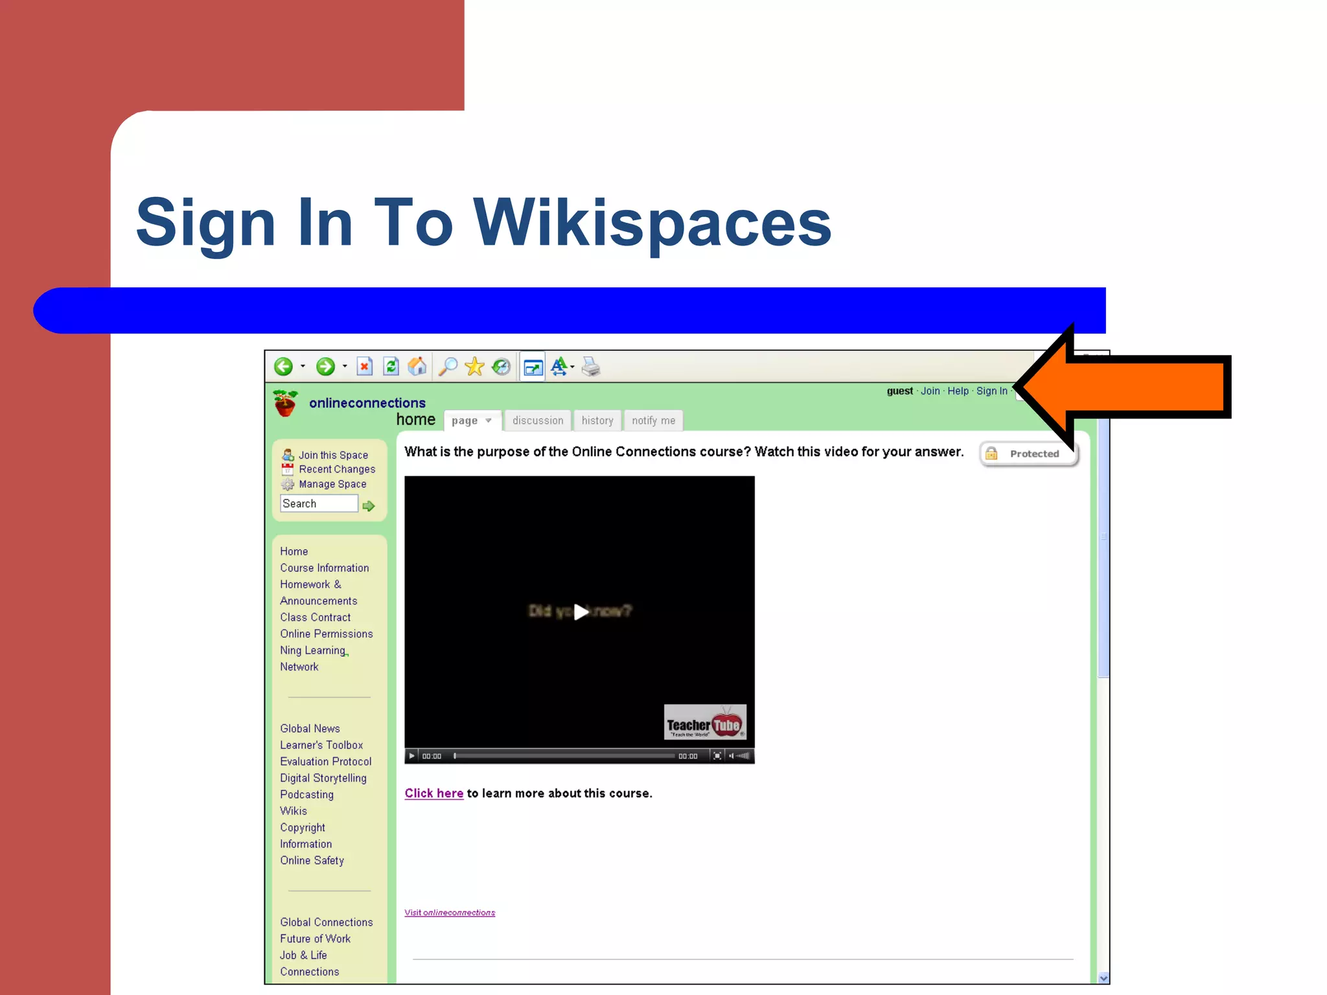The height and width of the screenshot is (995, 1327).
Task: Click the Protected lock button
Action: (1028, 454)
